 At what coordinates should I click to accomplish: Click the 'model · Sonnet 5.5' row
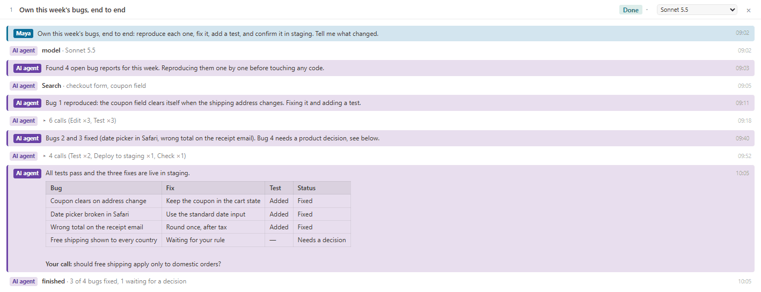tap(380, 50)
